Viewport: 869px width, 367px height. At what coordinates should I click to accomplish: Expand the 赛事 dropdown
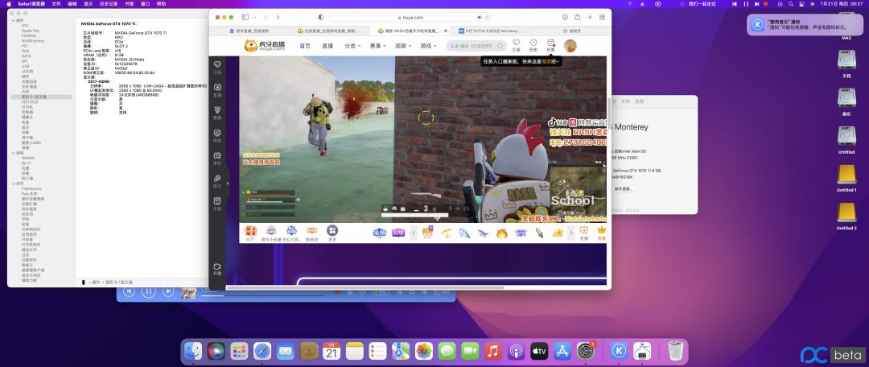pos(377,46)
